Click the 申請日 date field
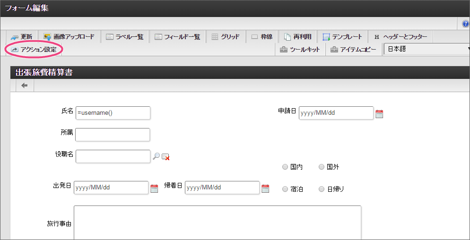Image resolution: width=470 pixels, height=240 pixels. (336, 113)
